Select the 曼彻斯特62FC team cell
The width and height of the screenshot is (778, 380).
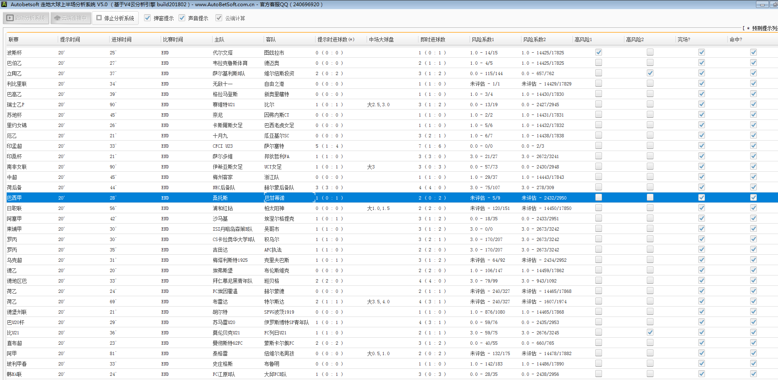point(228,343)
